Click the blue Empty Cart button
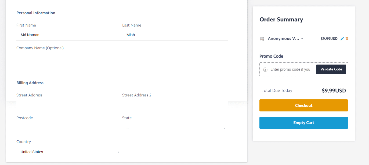 pos(304,123)
